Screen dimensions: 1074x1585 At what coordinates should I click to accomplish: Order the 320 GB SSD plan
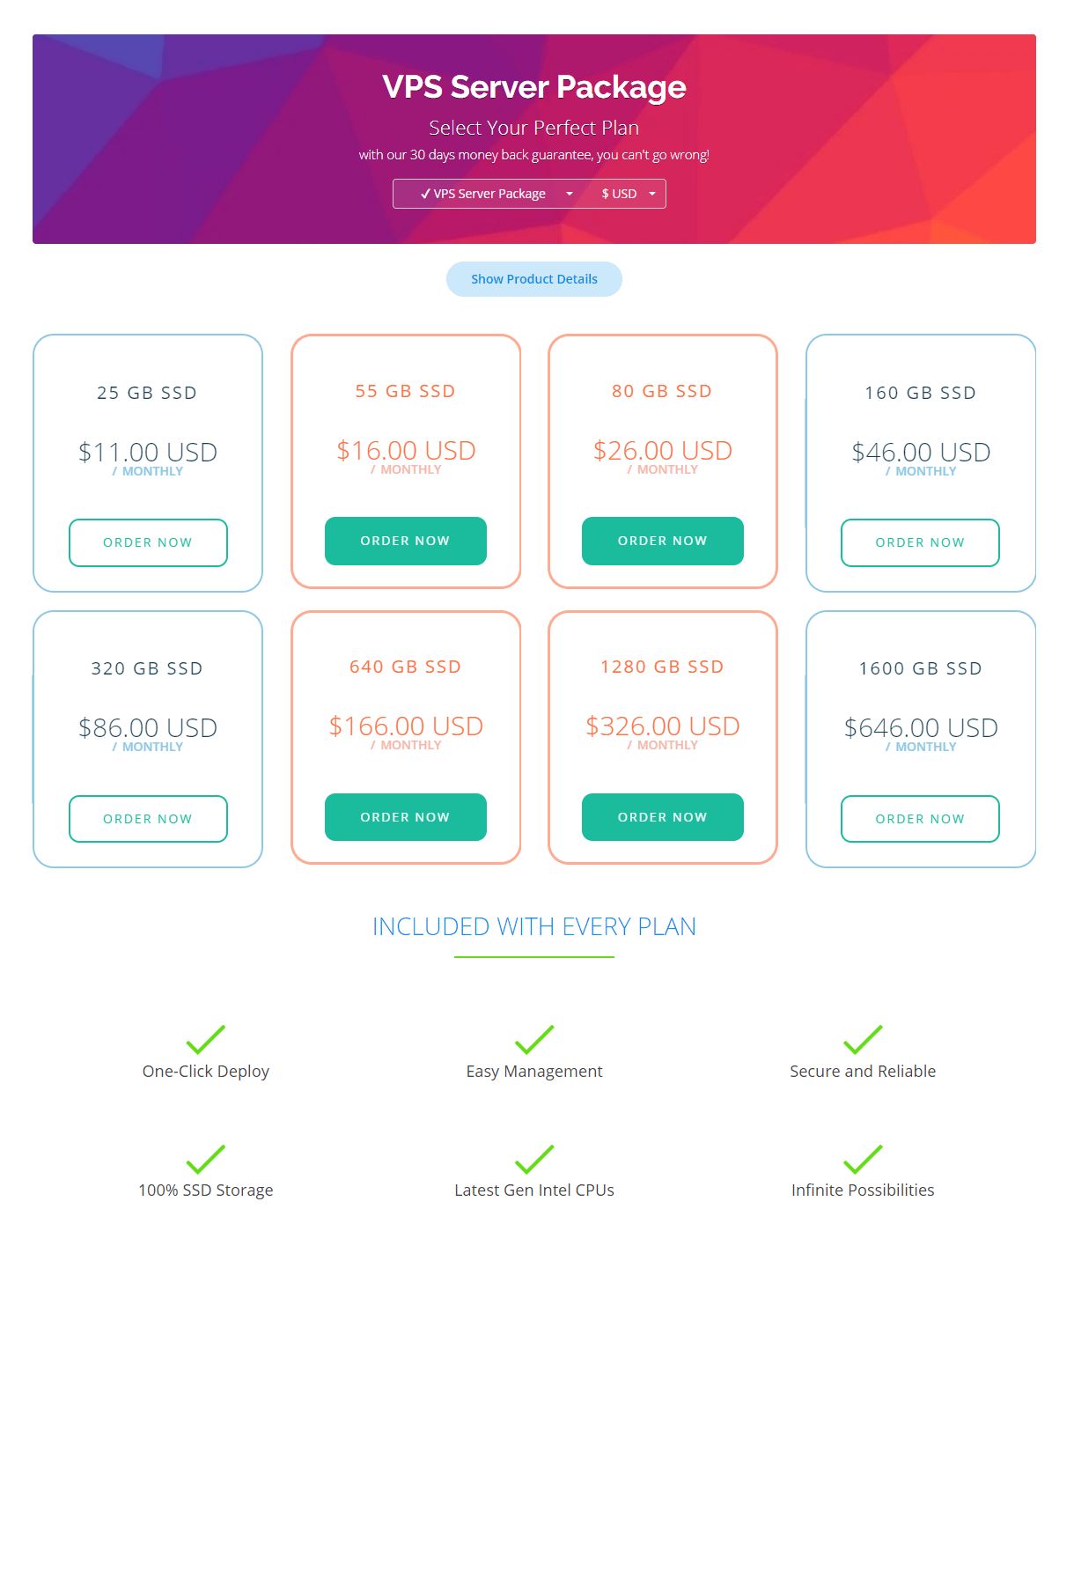tap(148, 819)
